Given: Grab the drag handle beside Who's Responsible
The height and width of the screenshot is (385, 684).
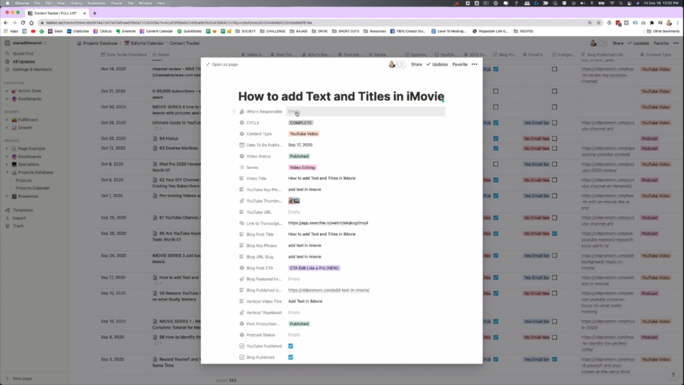Looking at the screenshot, I should (x=234, y=112).
